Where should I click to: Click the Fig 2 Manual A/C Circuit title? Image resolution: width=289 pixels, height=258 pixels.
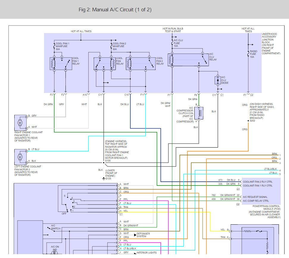tap(115, 10)
